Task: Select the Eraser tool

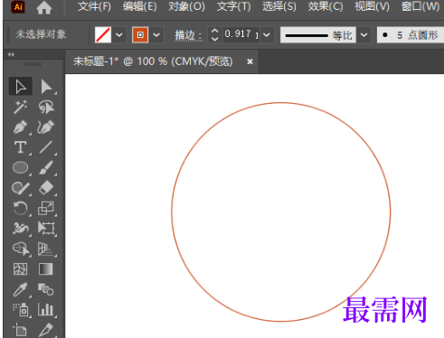Action: (46, 188)
